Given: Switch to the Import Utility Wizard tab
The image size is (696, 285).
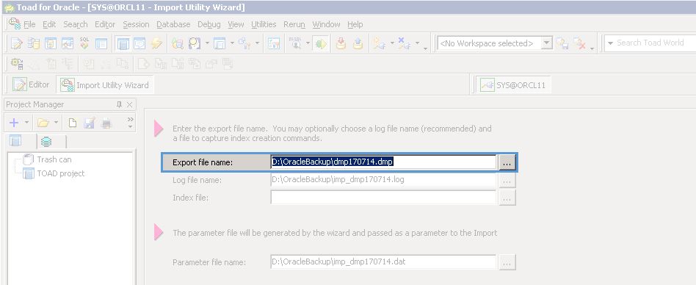Looking at the screenshot, I should pos(105,84).
